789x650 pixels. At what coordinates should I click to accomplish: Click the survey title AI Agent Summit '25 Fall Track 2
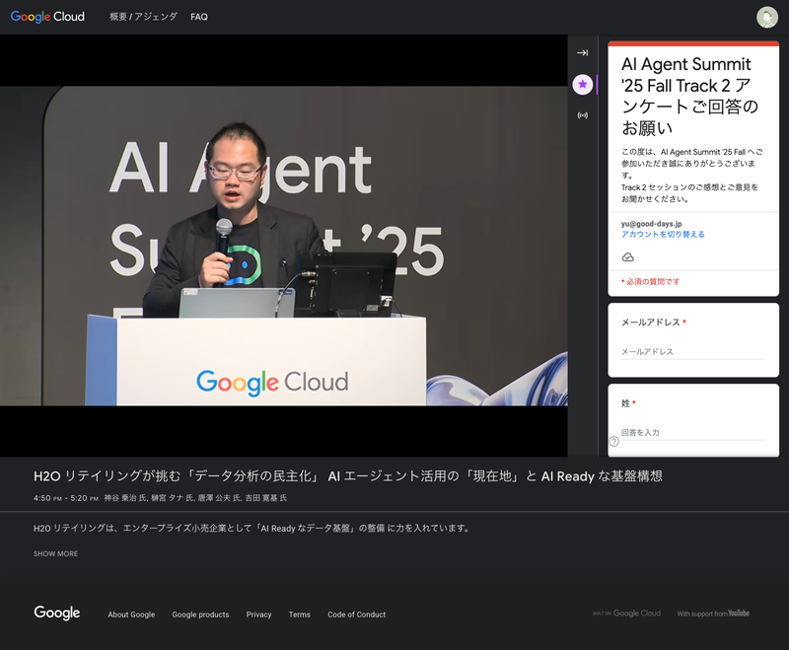tap(689, 96)
